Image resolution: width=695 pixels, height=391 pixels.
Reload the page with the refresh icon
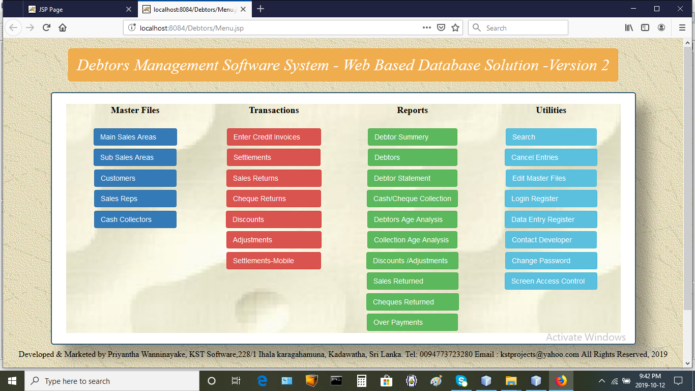[x=46, y=28]
